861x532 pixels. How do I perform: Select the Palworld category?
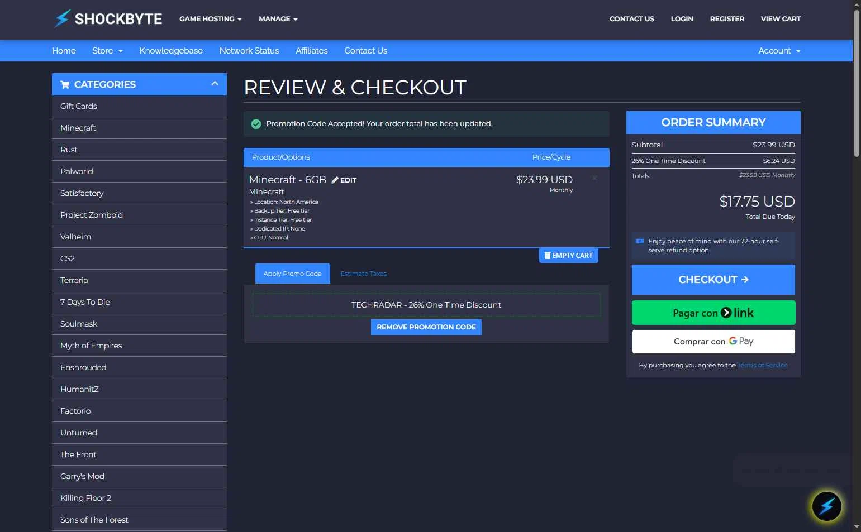coord(139,171)
